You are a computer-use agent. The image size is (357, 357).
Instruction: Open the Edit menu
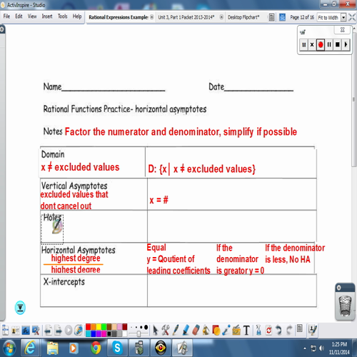[19, 16]
